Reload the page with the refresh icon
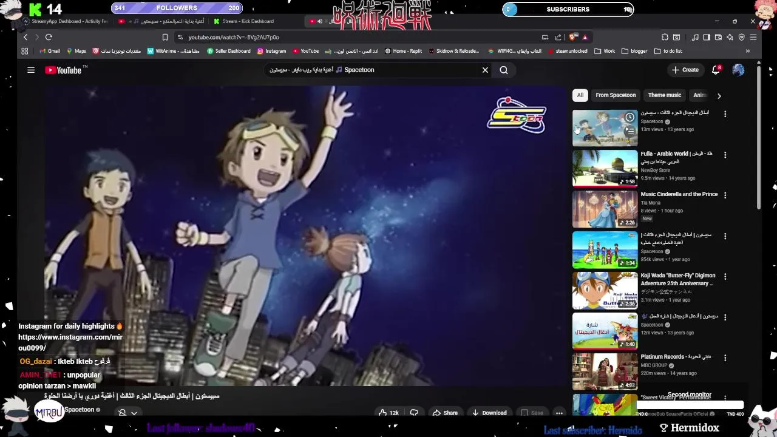Viewport: 777px width, 437px height. (x=49, y=37)
